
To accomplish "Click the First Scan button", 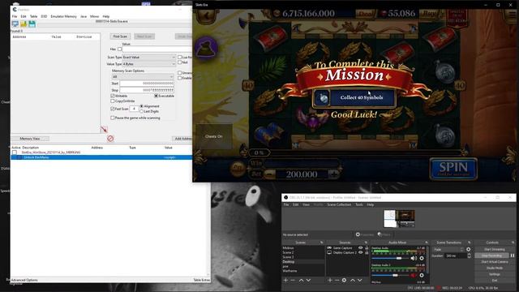I will pyautogui.click(x=120, y=36).
